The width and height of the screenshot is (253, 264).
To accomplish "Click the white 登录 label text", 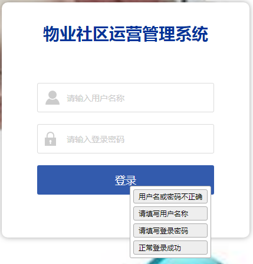I will 126,180.
